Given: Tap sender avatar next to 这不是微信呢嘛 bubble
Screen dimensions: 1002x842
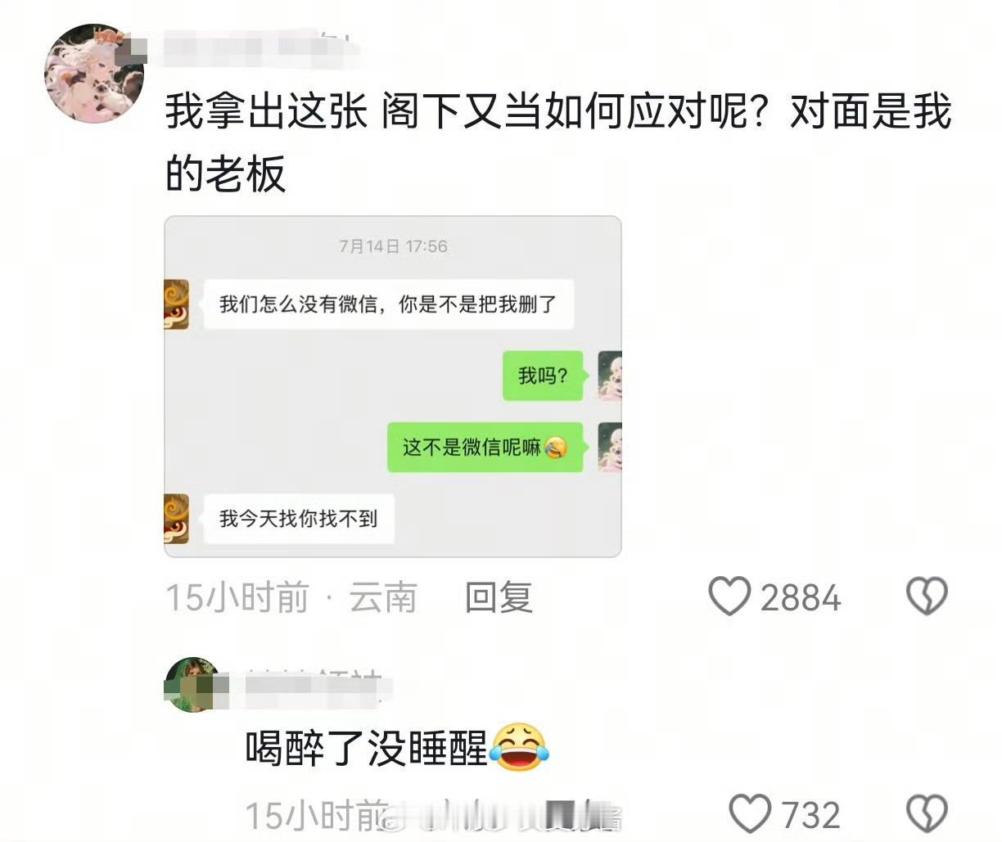Looking at the screenshot, I should click(610, 447).
